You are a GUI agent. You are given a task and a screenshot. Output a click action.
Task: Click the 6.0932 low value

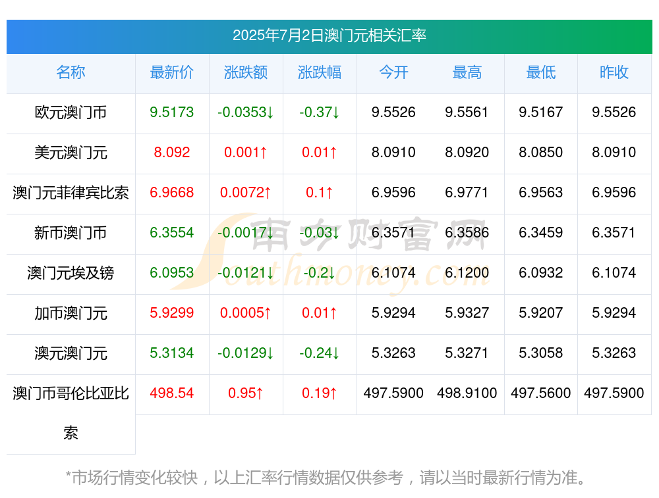pyautogui.click(x=541, y=273)
